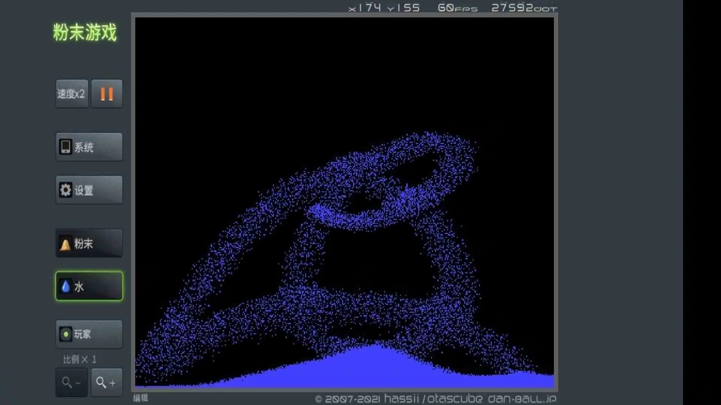The height and width of the screenshot is (405, 721).
Task: Select the 粉末 powder element
Action: [89, 243]
